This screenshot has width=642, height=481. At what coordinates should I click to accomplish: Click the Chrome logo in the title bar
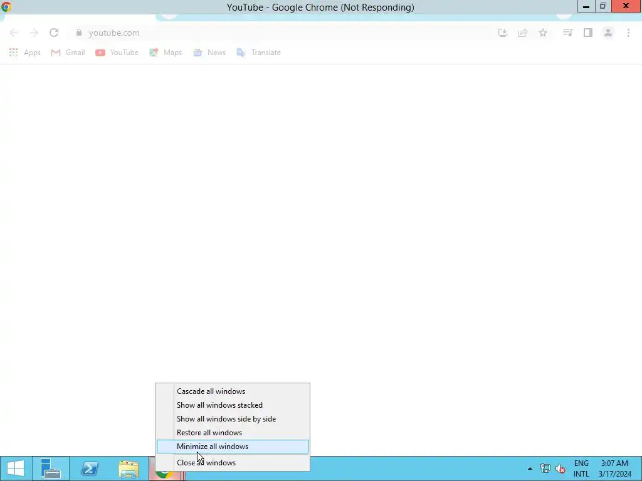(x=6, y=7)
